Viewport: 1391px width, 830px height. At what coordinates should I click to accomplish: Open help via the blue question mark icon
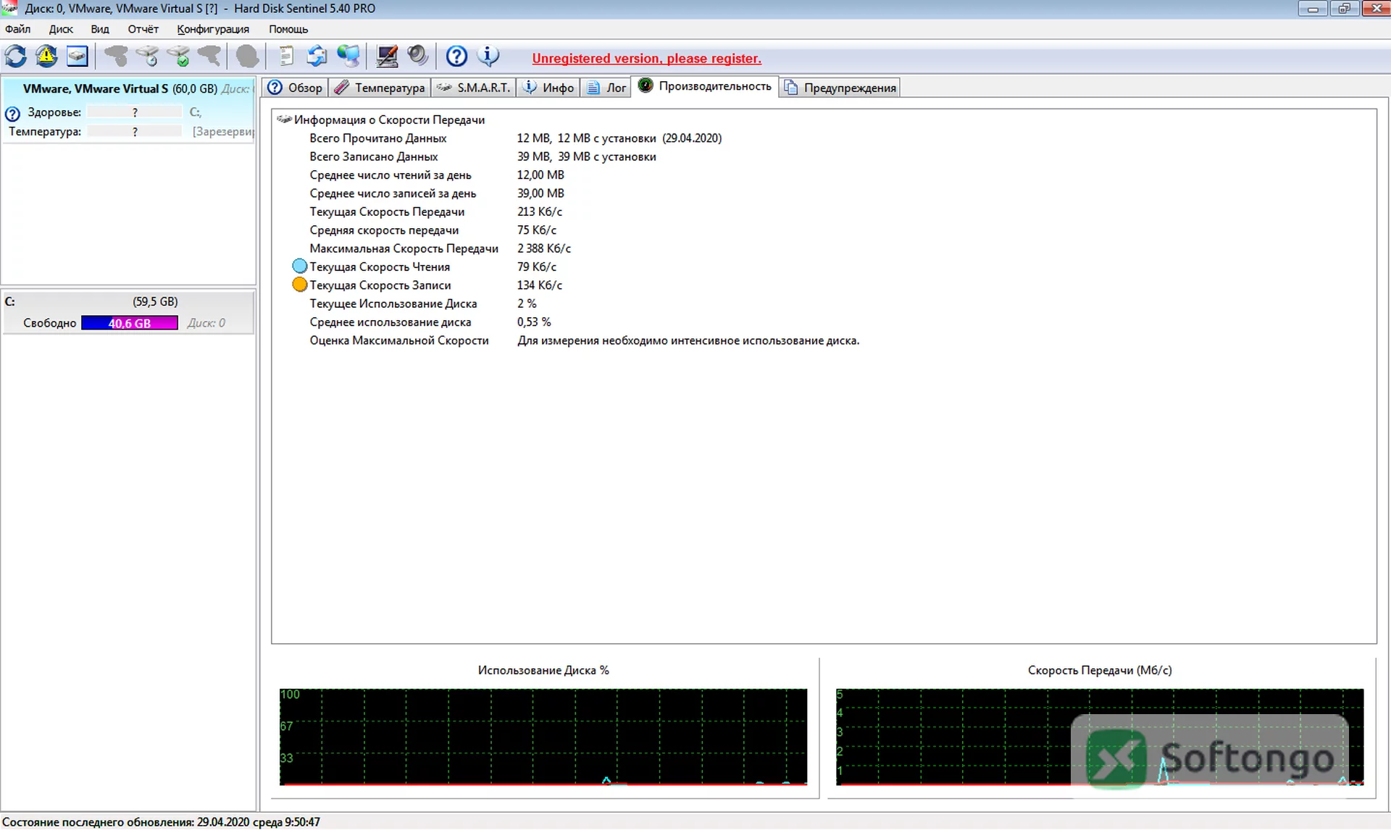pos(456,56)
